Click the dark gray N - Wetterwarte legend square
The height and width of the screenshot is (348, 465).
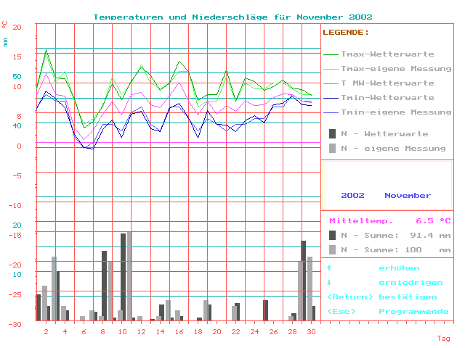(x=332, y=133)
